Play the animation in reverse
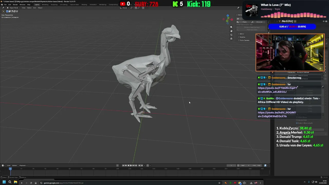This screenshot has width=329, height=185. tap(129, 165)
